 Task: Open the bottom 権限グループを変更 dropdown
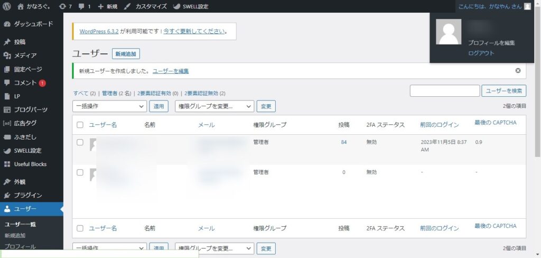click(x=214, y=248)
